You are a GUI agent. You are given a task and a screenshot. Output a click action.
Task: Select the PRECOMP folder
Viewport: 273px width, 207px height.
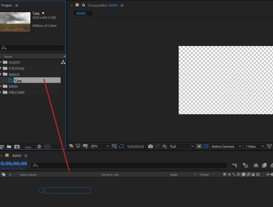17,93
